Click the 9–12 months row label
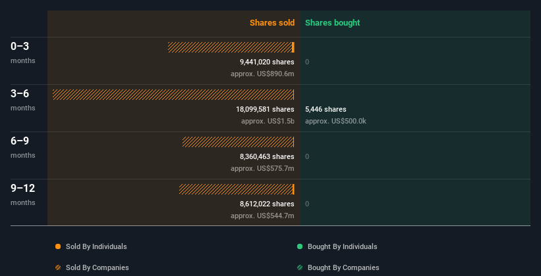541x276 pixels. coord(23,195)
